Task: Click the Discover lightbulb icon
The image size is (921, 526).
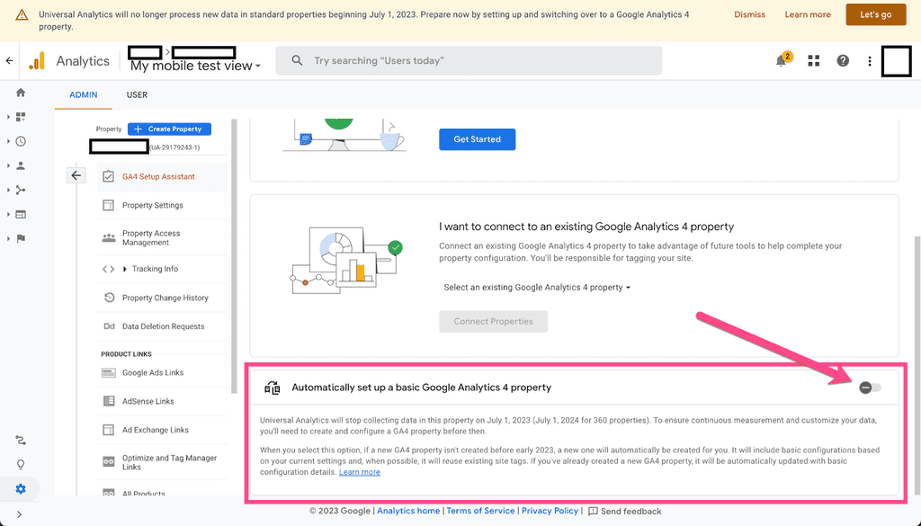Action: coord(21,465)
